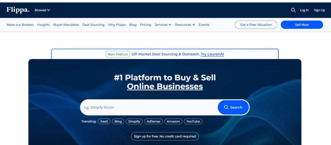The image size is (331, 145).
Task: Focus the Shopify Stores search field
Action: [149, 107]
